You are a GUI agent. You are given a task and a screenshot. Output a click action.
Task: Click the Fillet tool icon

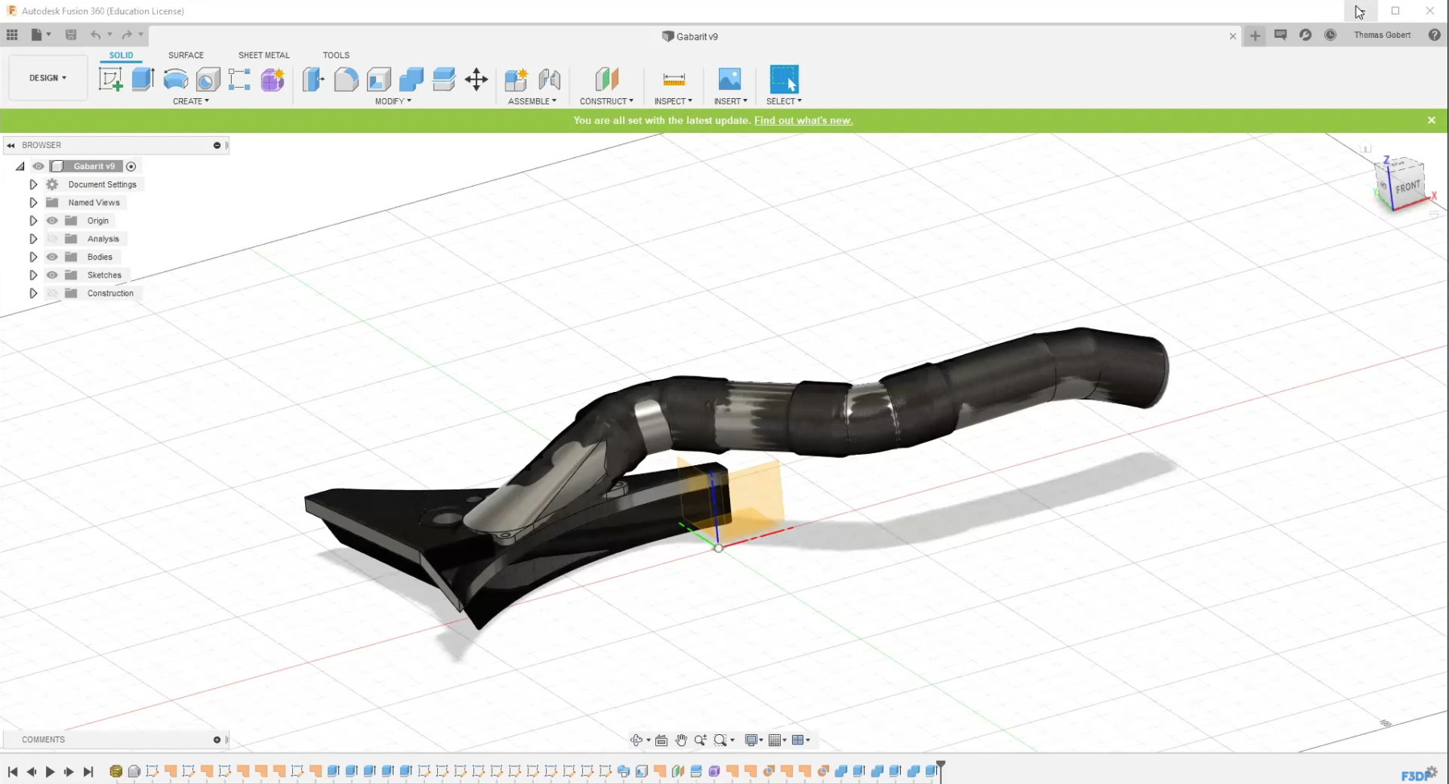(346, 79)
